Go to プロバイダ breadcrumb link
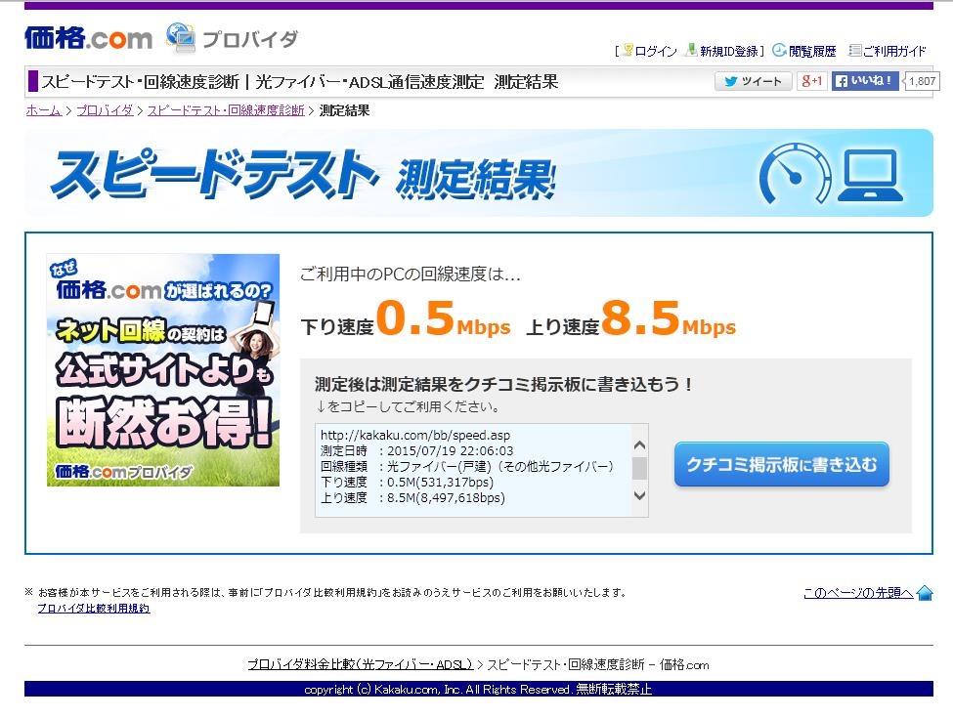The height and width of the screenshot is (719, 953). (x=105, y=110)
